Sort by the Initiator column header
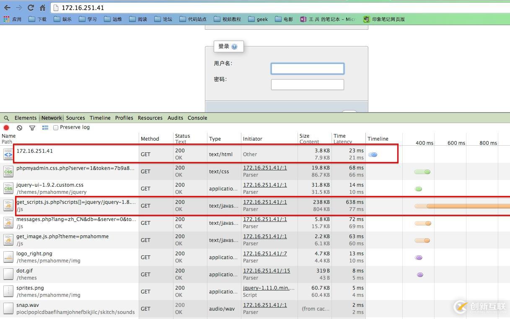The width and height of the screenshot is (510, 319). [x=269, y=139]
